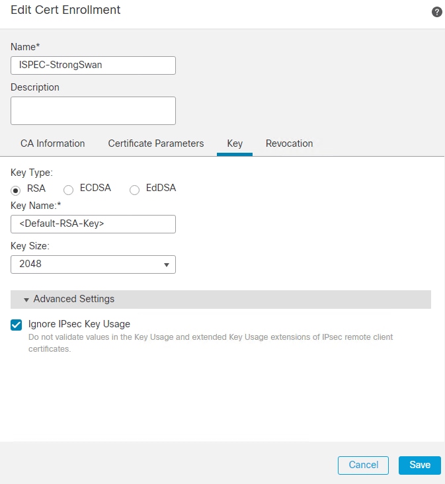Save the cert enrollment
Image resolution: width=445 pixels, height=484 pixels.
(x=420, y=465)
